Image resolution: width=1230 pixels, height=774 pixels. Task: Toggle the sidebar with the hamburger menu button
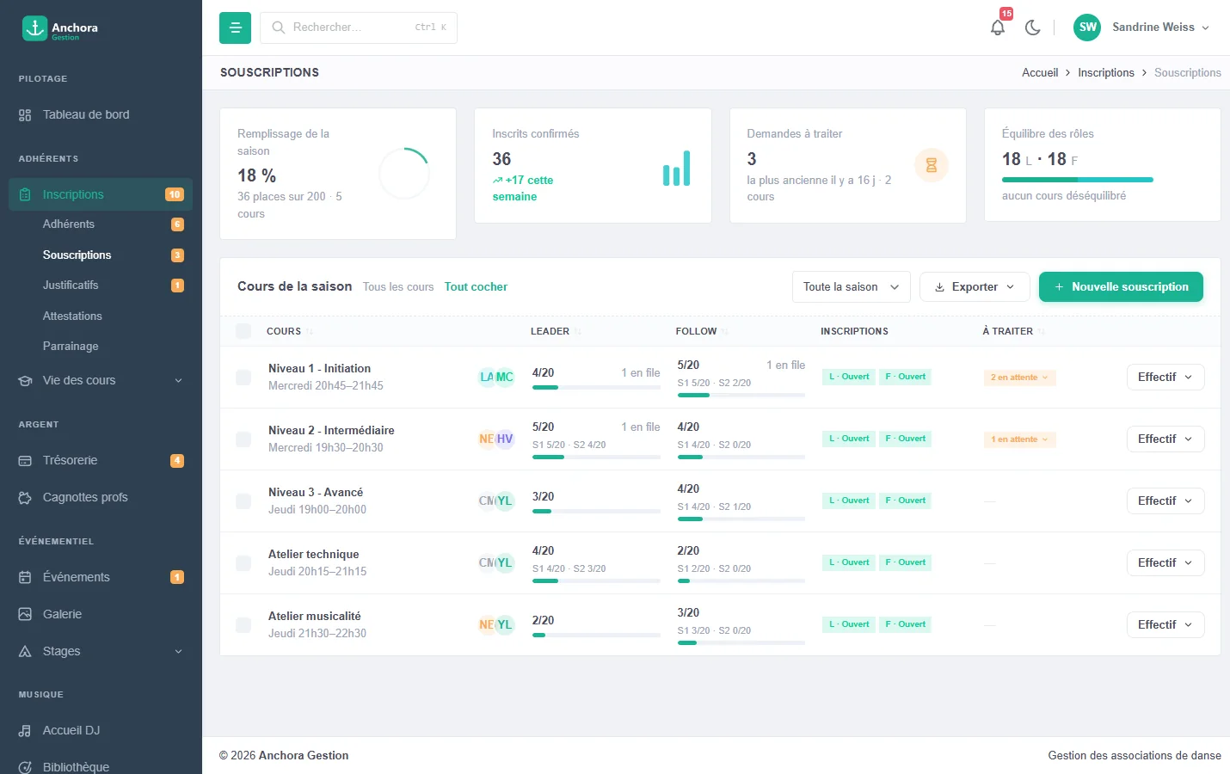click(x=235, y=28)
